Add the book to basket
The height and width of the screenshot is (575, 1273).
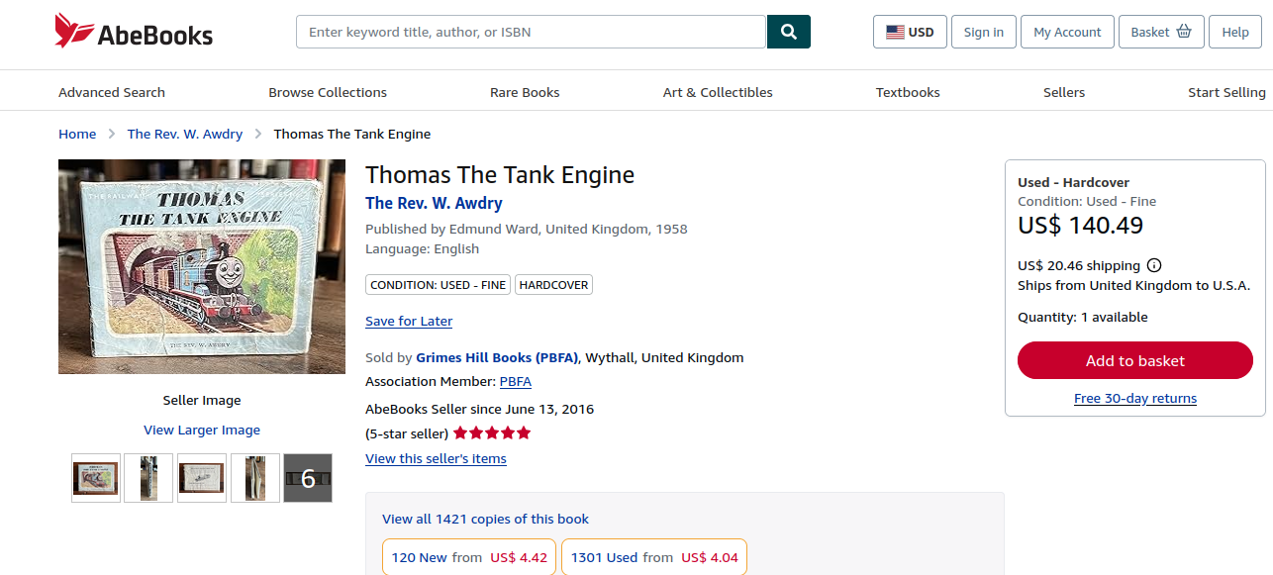click(1135, 360)
